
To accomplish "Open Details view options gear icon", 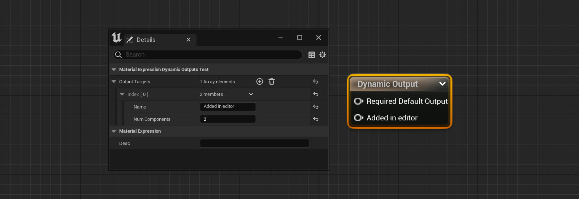I will [x=323, y=55].
